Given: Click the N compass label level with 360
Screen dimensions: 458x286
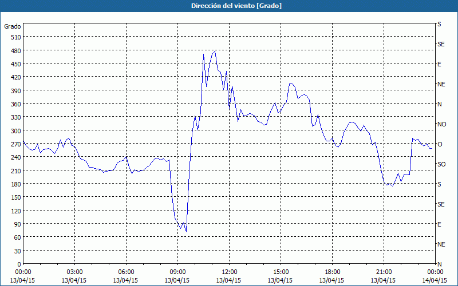Looking at the screenshot, I should click(439, 104).
